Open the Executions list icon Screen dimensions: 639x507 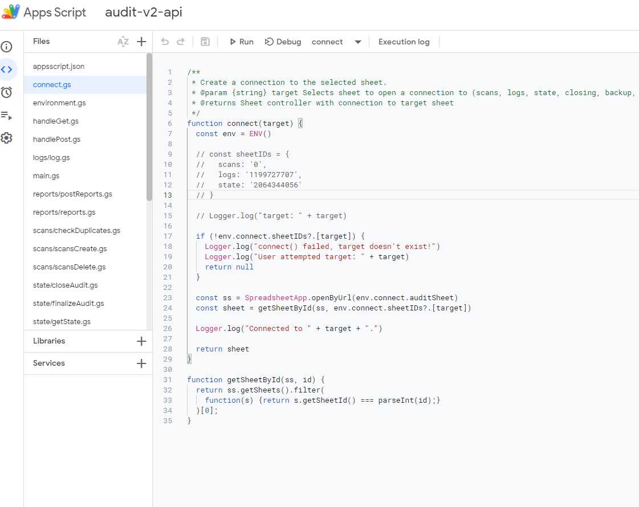coord(6,116)
